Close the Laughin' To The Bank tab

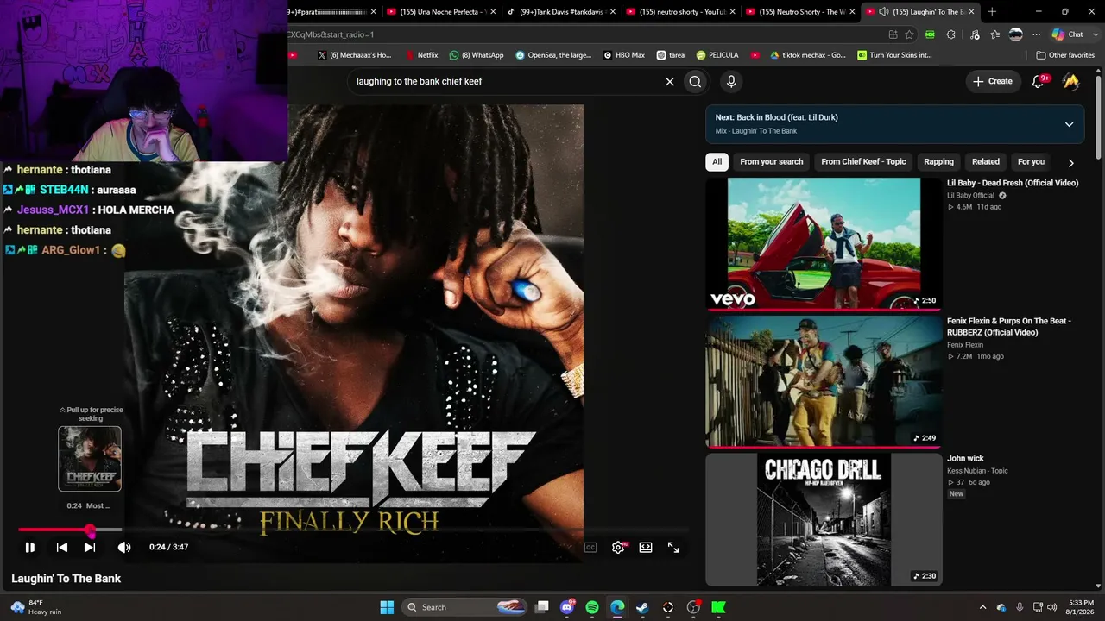971,12
